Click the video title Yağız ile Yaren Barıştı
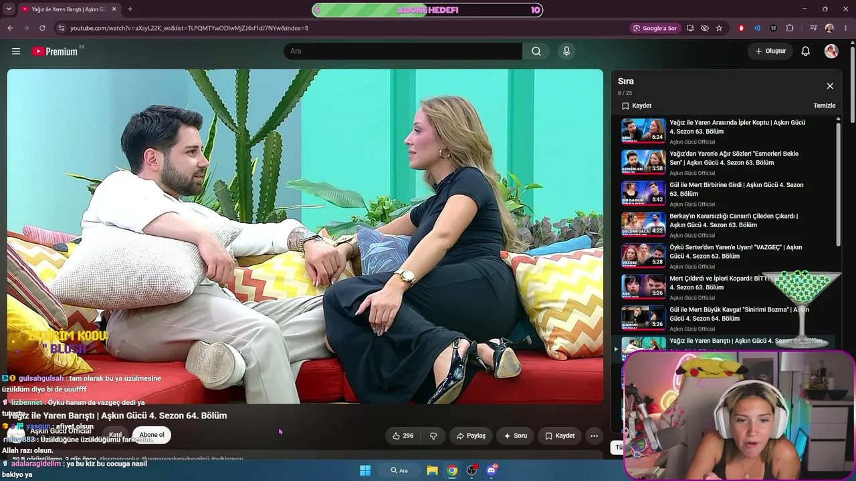The width and height of the screenshot is (856, 481). coord(118,416)
